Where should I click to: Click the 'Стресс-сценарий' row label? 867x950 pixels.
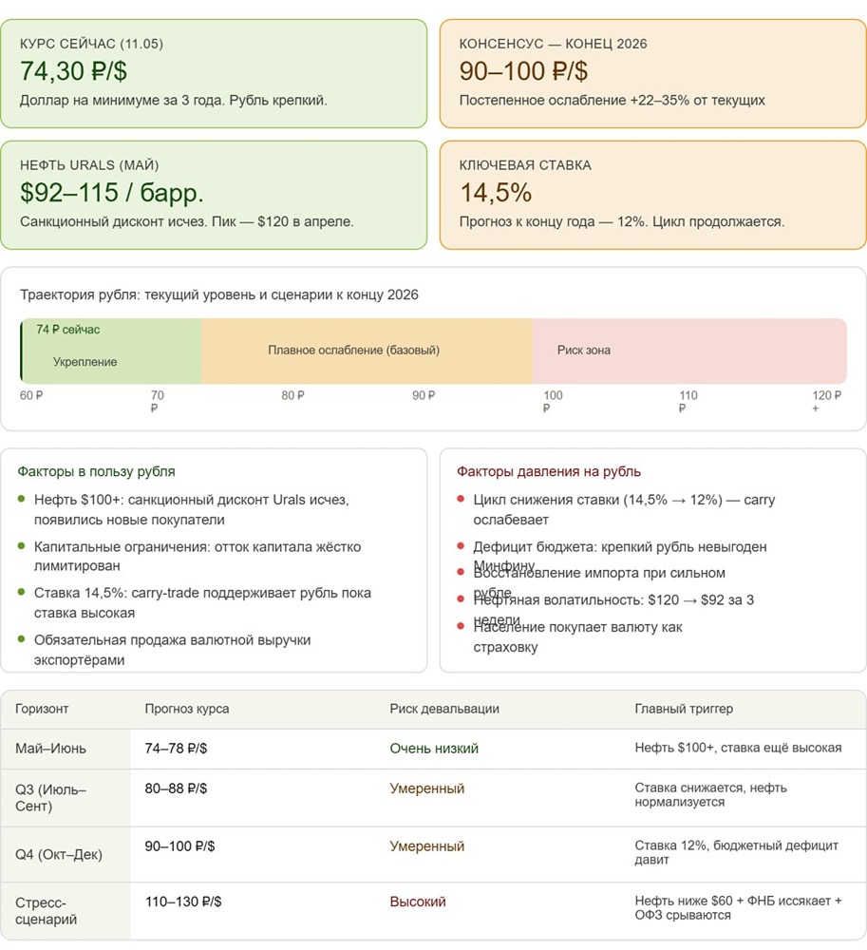[x=46, y=911]
